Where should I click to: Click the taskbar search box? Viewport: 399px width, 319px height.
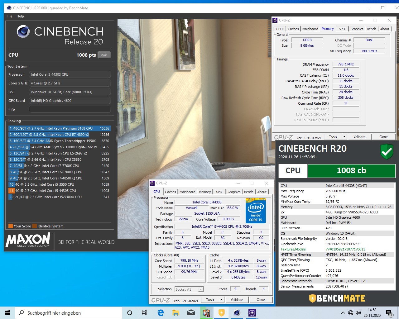coord(69,313)
